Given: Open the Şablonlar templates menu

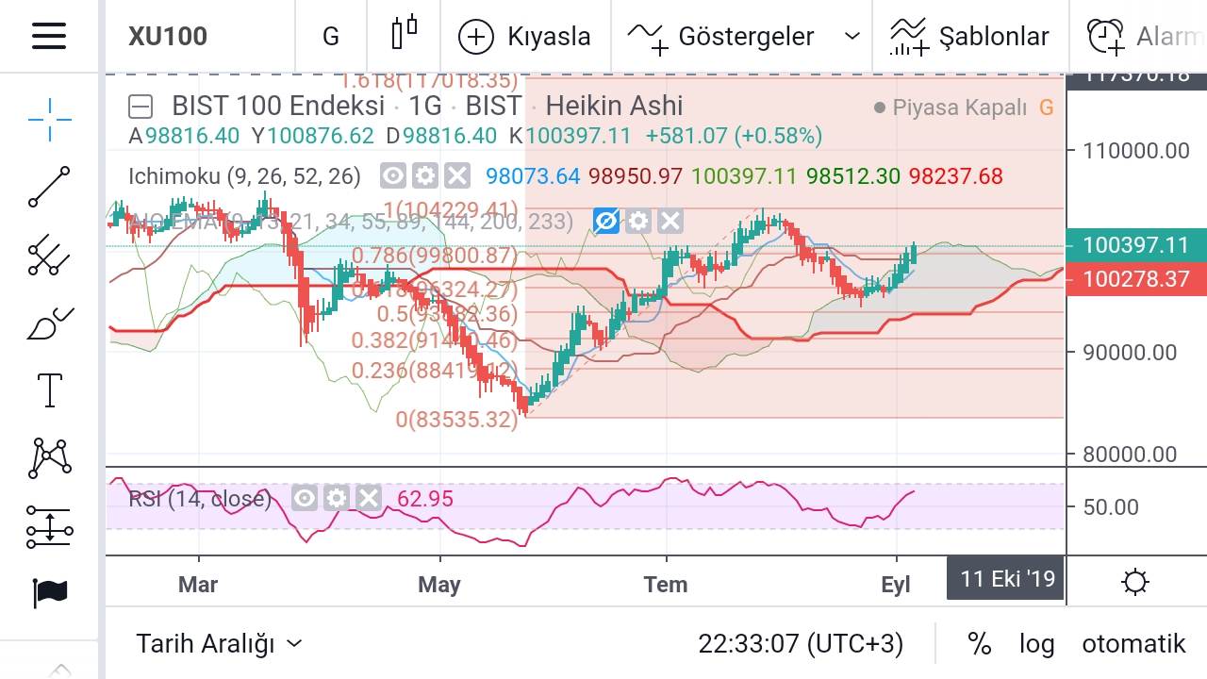Looking at the screenshot, I should 969,37.
